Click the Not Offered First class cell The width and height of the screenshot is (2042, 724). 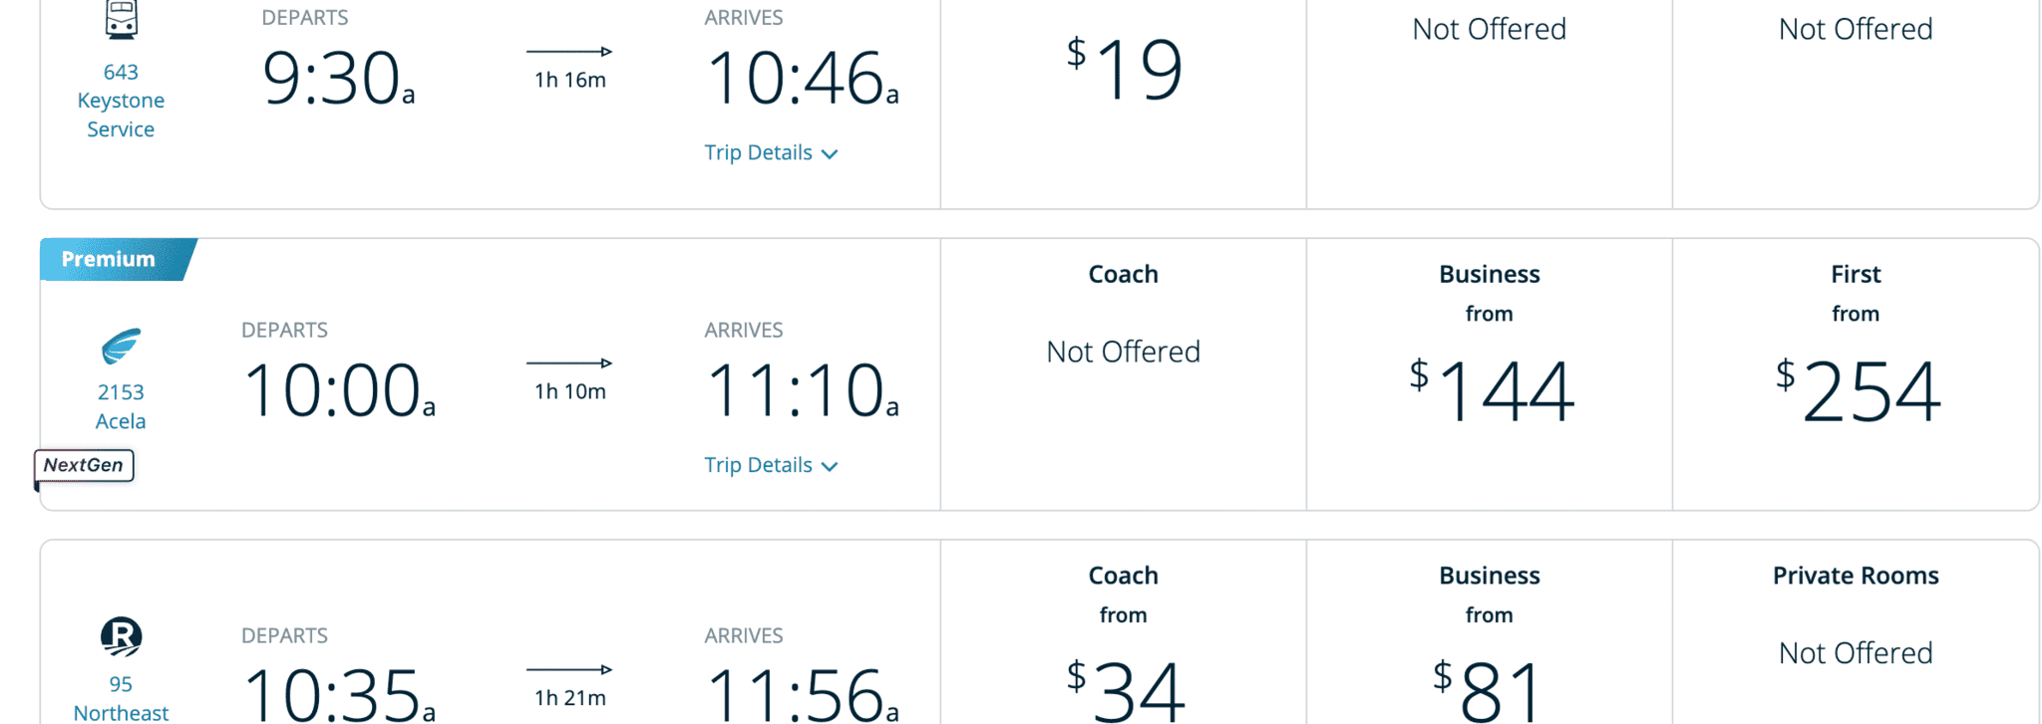(x=1855, y=29)
